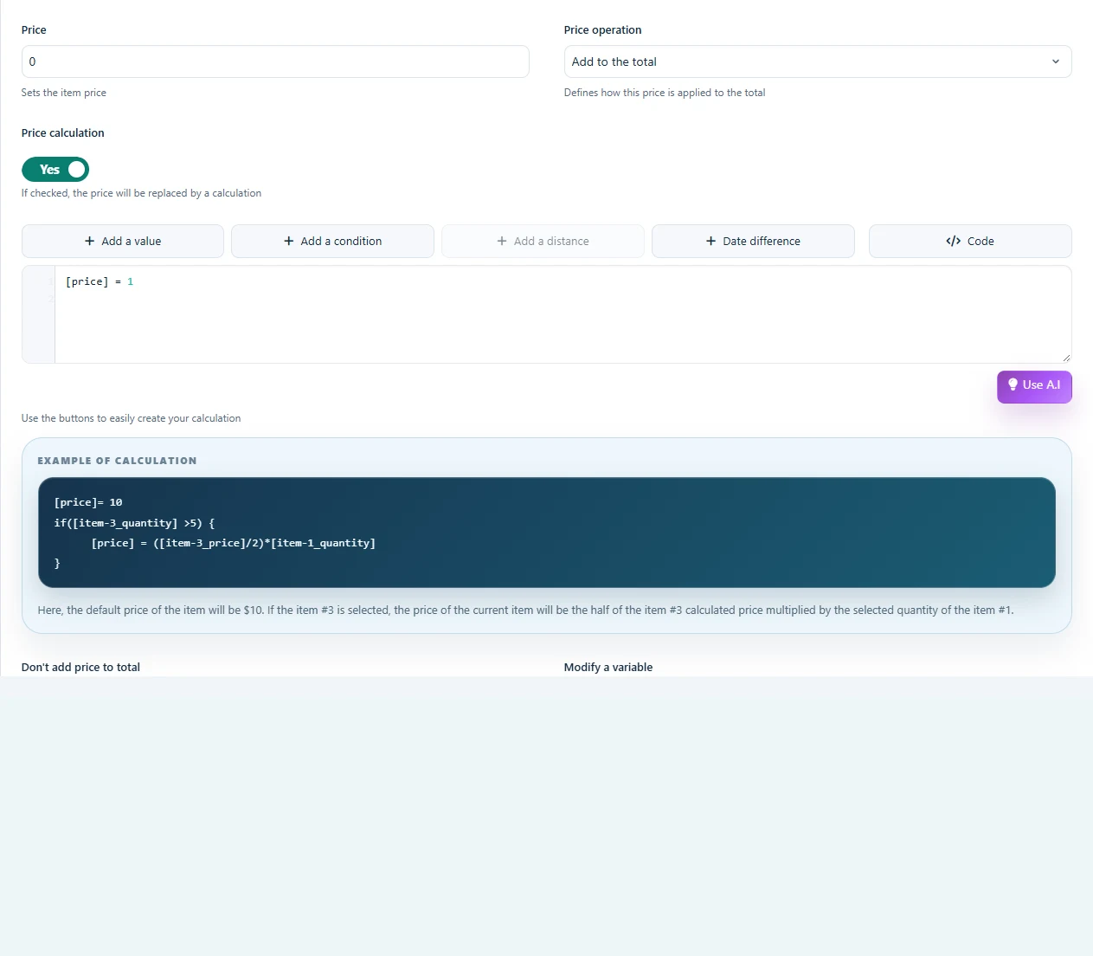Click the [price] = 1 code line
The height and width of the screenshot is (956, 1093).
[100, 281]
